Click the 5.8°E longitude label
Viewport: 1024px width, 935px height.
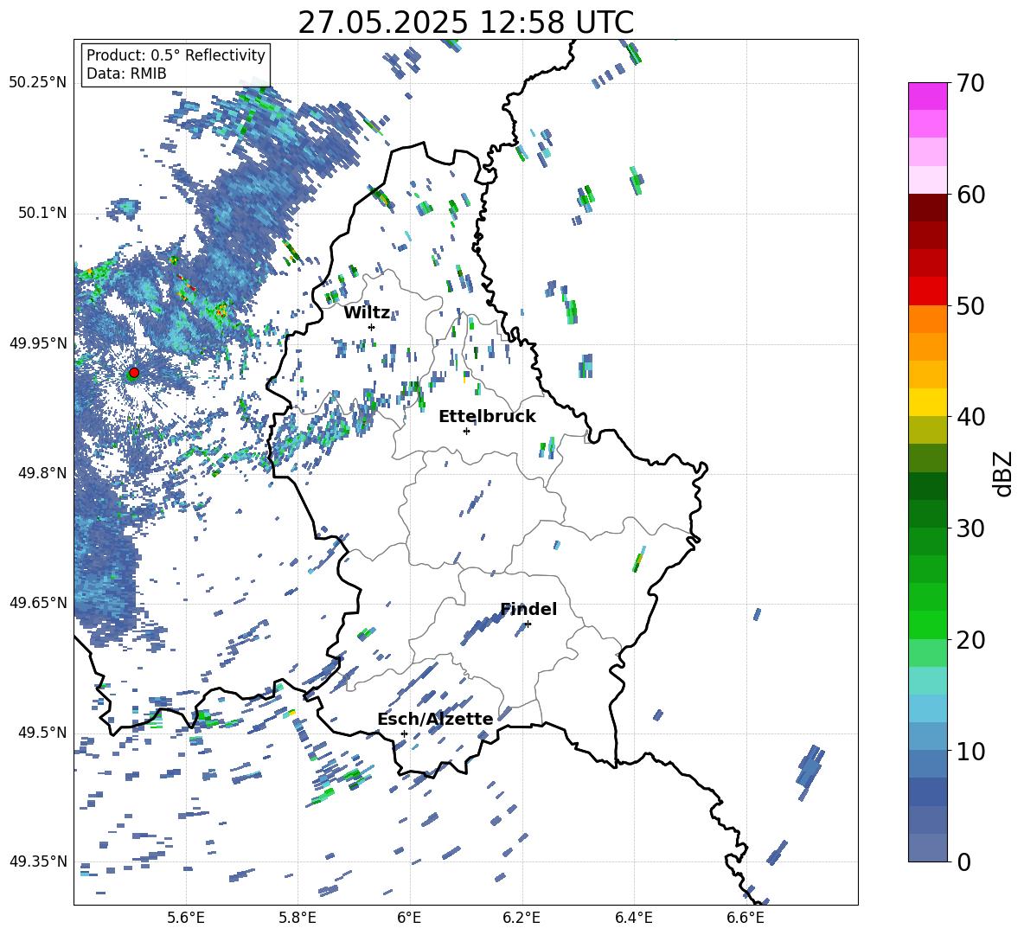click(x=298, y=919)
